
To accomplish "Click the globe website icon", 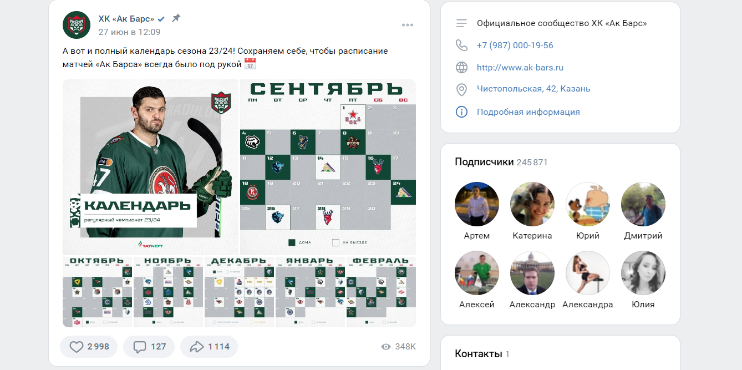I will click(461, 68).
